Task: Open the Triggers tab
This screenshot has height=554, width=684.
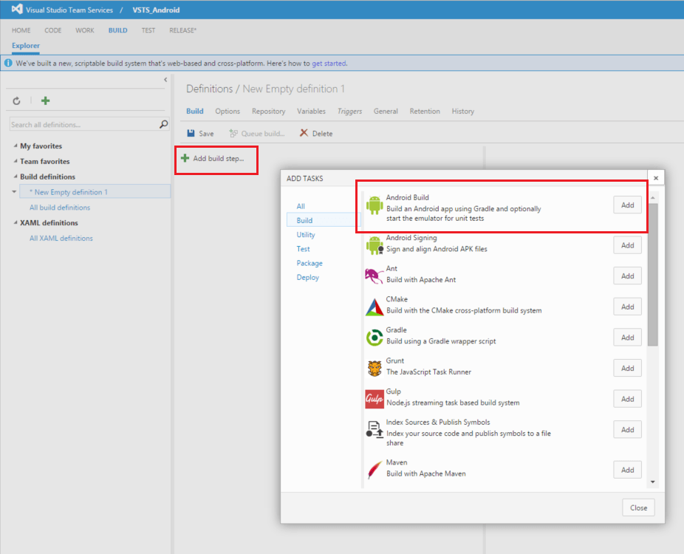Action: tap(349, 112)
